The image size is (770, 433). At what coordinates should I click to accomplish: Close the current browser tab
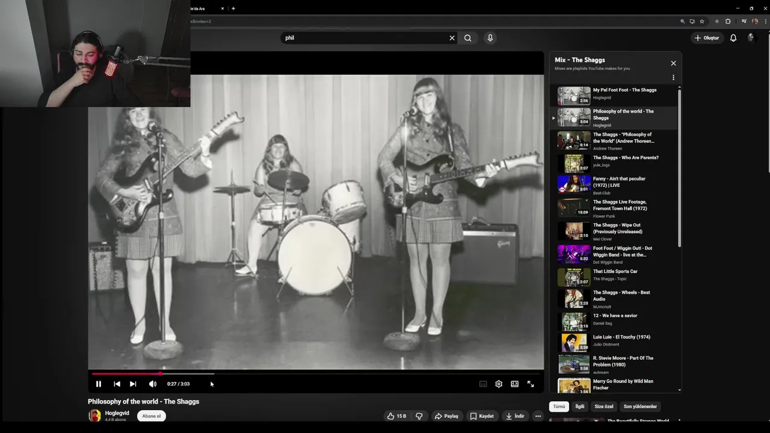pyautogui.click(x=223, y=8)
